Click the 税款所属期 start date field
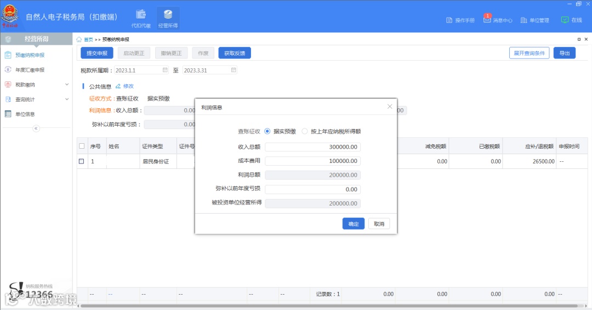592x310 pixels. [141, 70]
